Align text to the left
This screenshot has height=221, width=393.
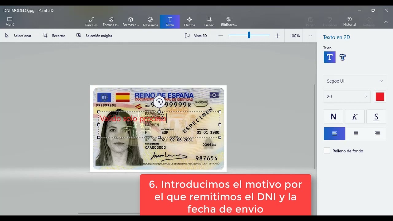[x=335, y=134]
